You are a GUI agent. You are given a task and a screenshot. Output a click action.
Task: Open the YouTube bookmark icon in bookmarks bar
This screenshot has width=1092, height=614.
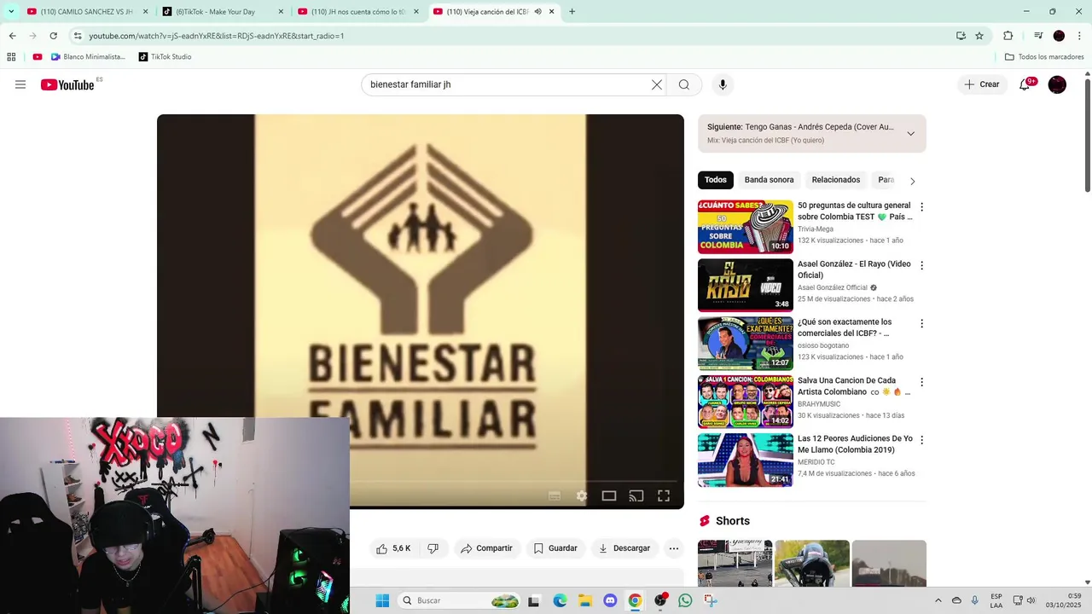click(38, 57)
